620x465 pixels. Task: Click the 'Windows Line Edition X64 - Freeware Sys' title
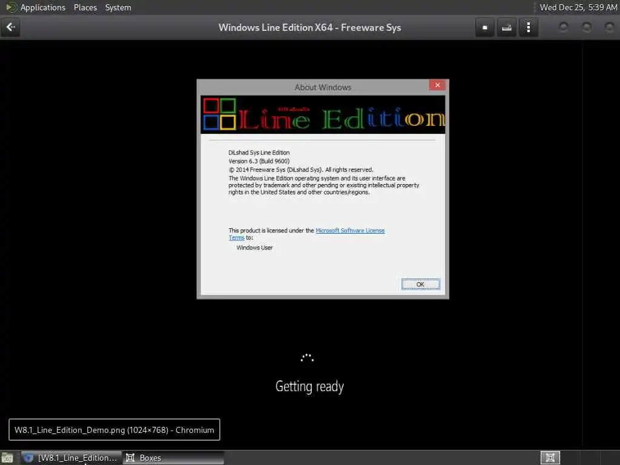coord(309,28)
